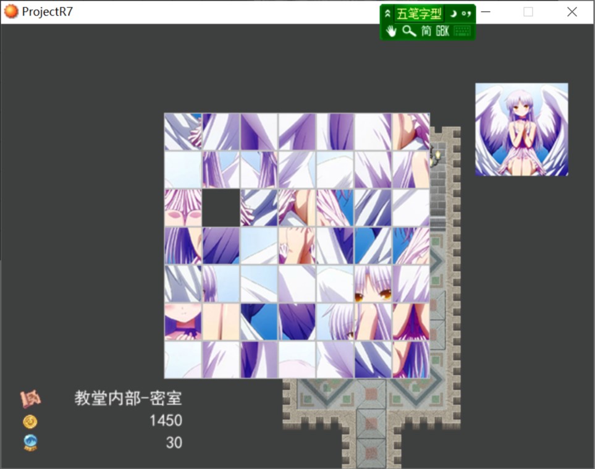The width and height of the screenshot is (595, 469).
Task: Slide the tile directly left of empty slot
Action: pyautogui.click(x=183, y=208)
